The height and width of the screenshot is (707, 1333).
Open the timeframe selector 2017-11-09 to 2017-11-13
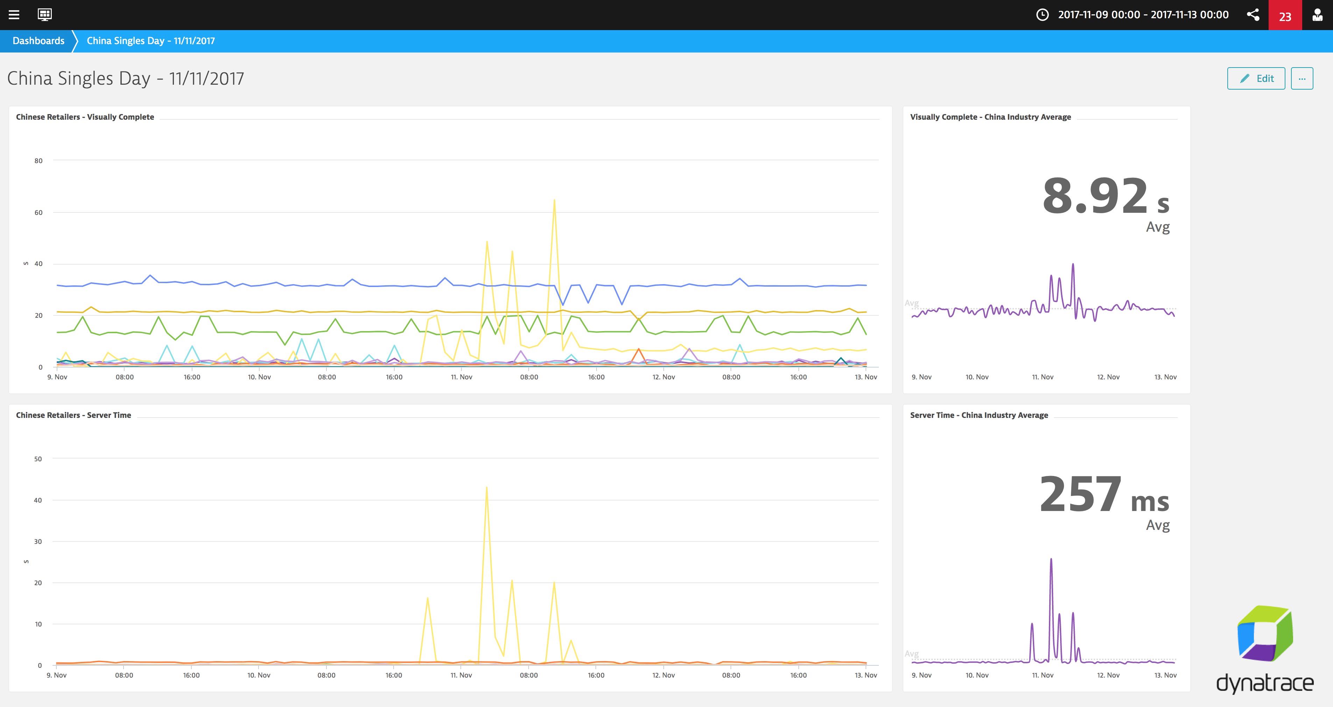tap(1143, 14)
